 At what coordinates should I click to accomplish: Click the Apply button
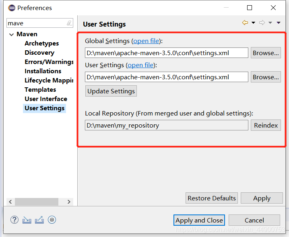[x=262, y=198]
